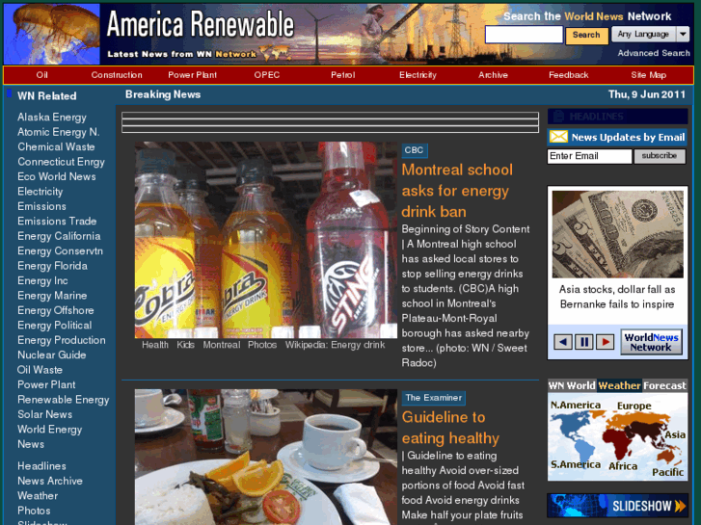Open Energy California link

coord(59,236)
